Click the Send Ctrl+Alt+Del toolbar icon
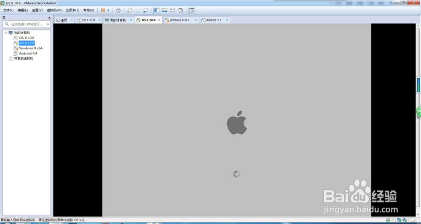This screenshot has height=224, width=421. (x=118, y=10)
